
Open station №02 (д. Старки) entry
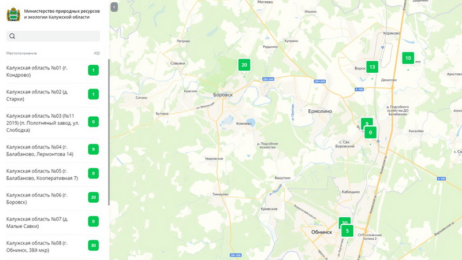(x=53, y=95)
